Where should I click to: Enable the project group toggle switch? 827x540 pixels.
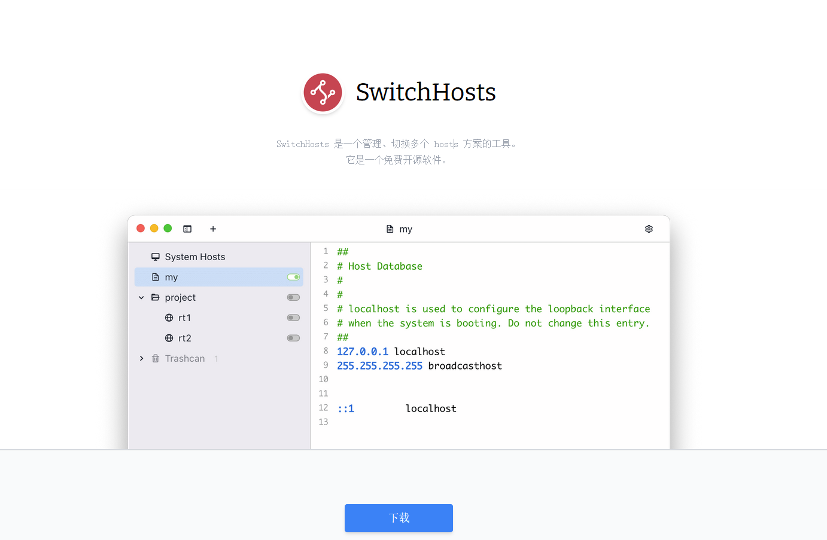coord(293,297)
